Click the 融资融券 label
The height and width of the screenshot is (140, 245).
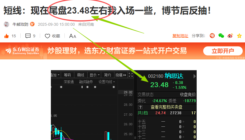[x=86, y=82]
